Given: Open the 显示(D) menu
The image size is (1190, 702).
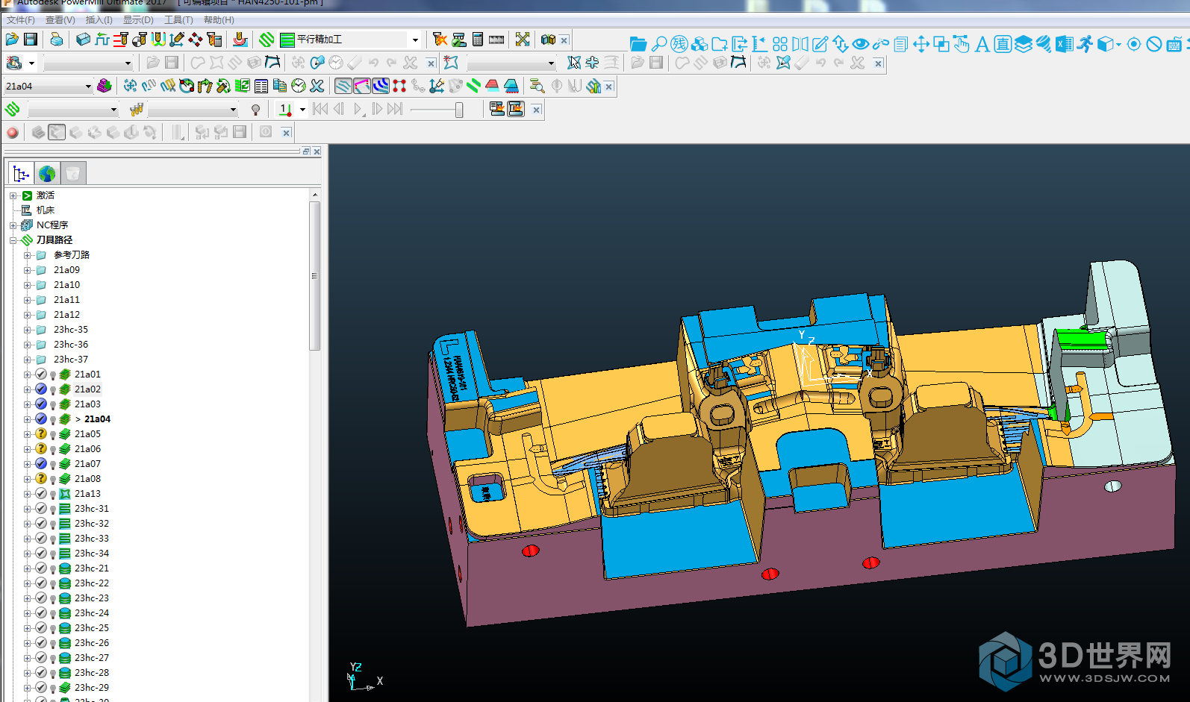Looking at the screenshot, I should tap(138, 20).
